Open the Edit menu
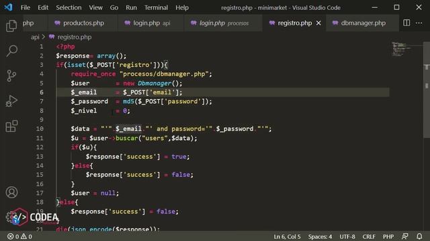 [43, 7]
